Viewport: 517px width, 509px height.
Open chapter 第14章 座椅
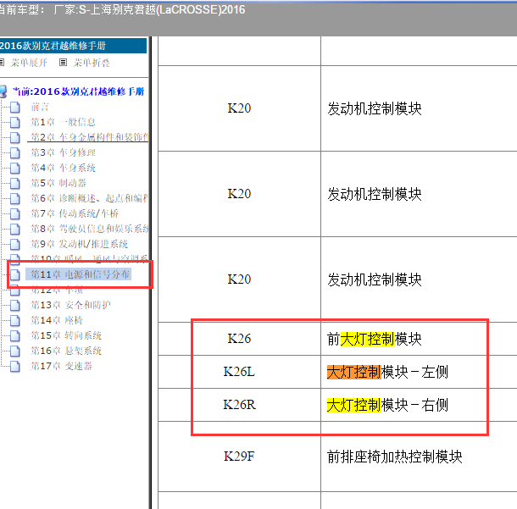coord(57,320)
